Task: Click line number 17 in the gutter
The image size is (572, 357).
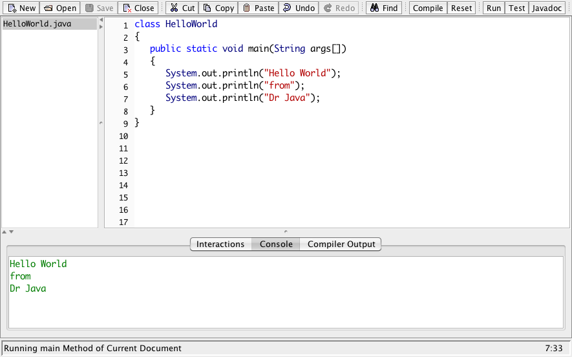Action: point(123,222)
